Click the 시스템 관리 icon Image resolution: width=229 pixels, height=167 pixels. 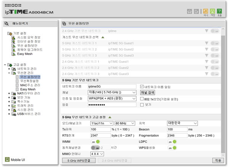point(14,110)
